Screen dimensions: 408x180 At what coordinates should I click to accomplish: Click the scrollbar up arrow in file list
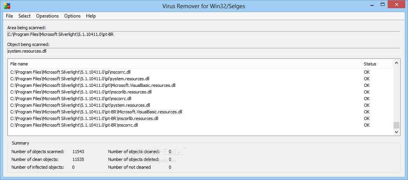[x=396, y=63]
